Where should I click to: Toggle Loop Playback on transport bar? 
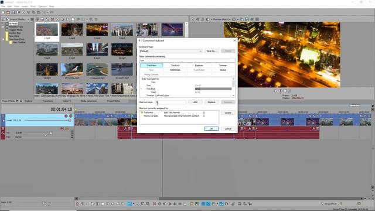pyautogui.click(x=82, y=204)
